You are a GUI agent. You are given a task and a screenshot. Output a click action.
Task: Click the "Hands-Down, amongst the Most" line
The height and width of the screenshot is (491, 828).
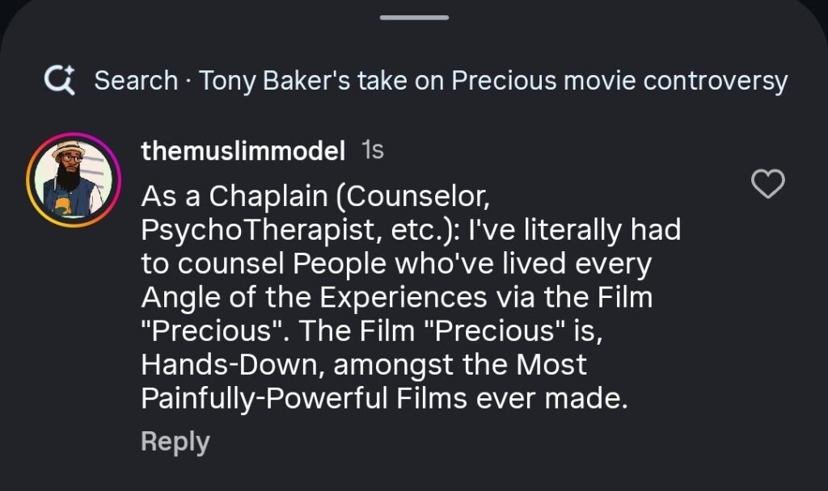click(364, 365)
